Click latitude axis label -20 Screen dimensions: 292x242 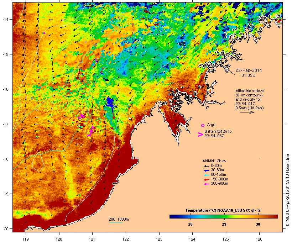[5, 228]
